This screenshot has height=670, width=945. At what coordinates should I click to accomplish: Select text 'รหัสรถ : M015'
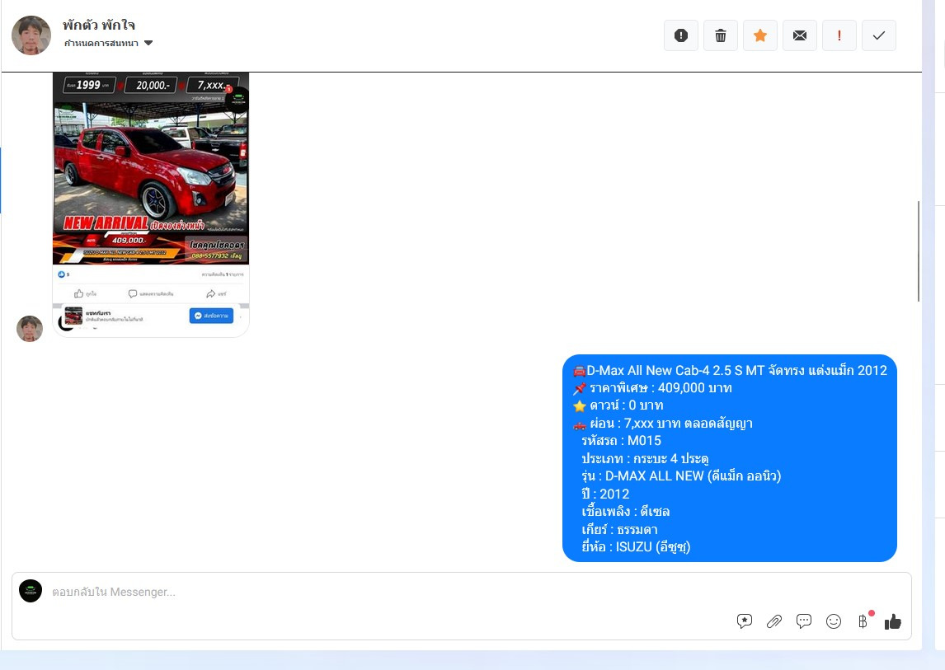pyautogui.click(x=621, y=441)
